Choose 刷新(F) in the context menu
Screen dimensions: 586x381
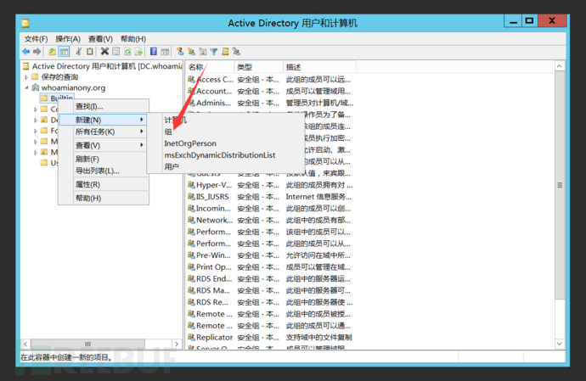[x=104, y=159]
